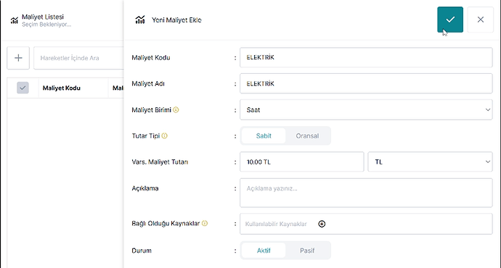Choose Aktif status option
This screenshot has height=268, width=501.
pos(264,251)
